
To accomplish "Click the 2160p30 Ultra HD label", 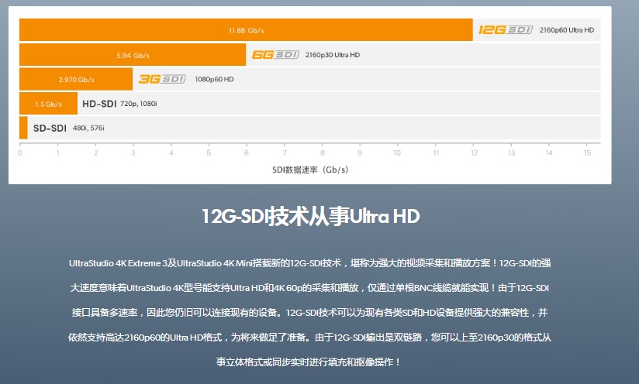I will pyautogui.click(x=333, y=55).
